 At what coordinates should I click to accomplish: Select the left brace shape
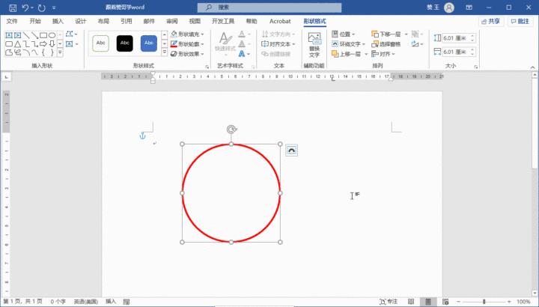click(43, 52)
